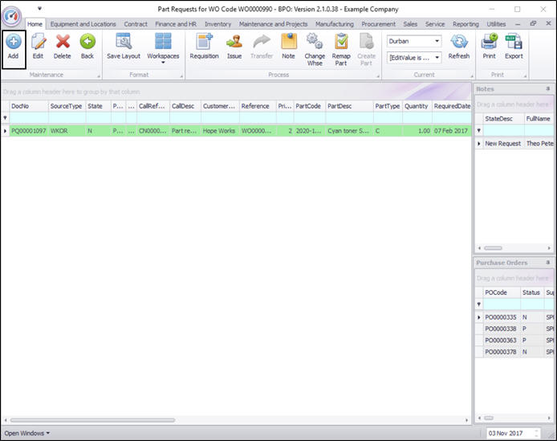Viewport: 557px width, 441px height.
Task: Pin the Purchase Orders panel
Action: (547, 263)
